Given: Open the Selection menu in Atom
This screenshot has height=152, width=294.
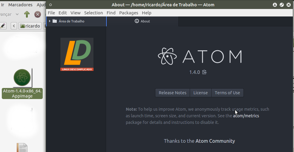Looking at the screenshot, I should [x=94, y=13].
